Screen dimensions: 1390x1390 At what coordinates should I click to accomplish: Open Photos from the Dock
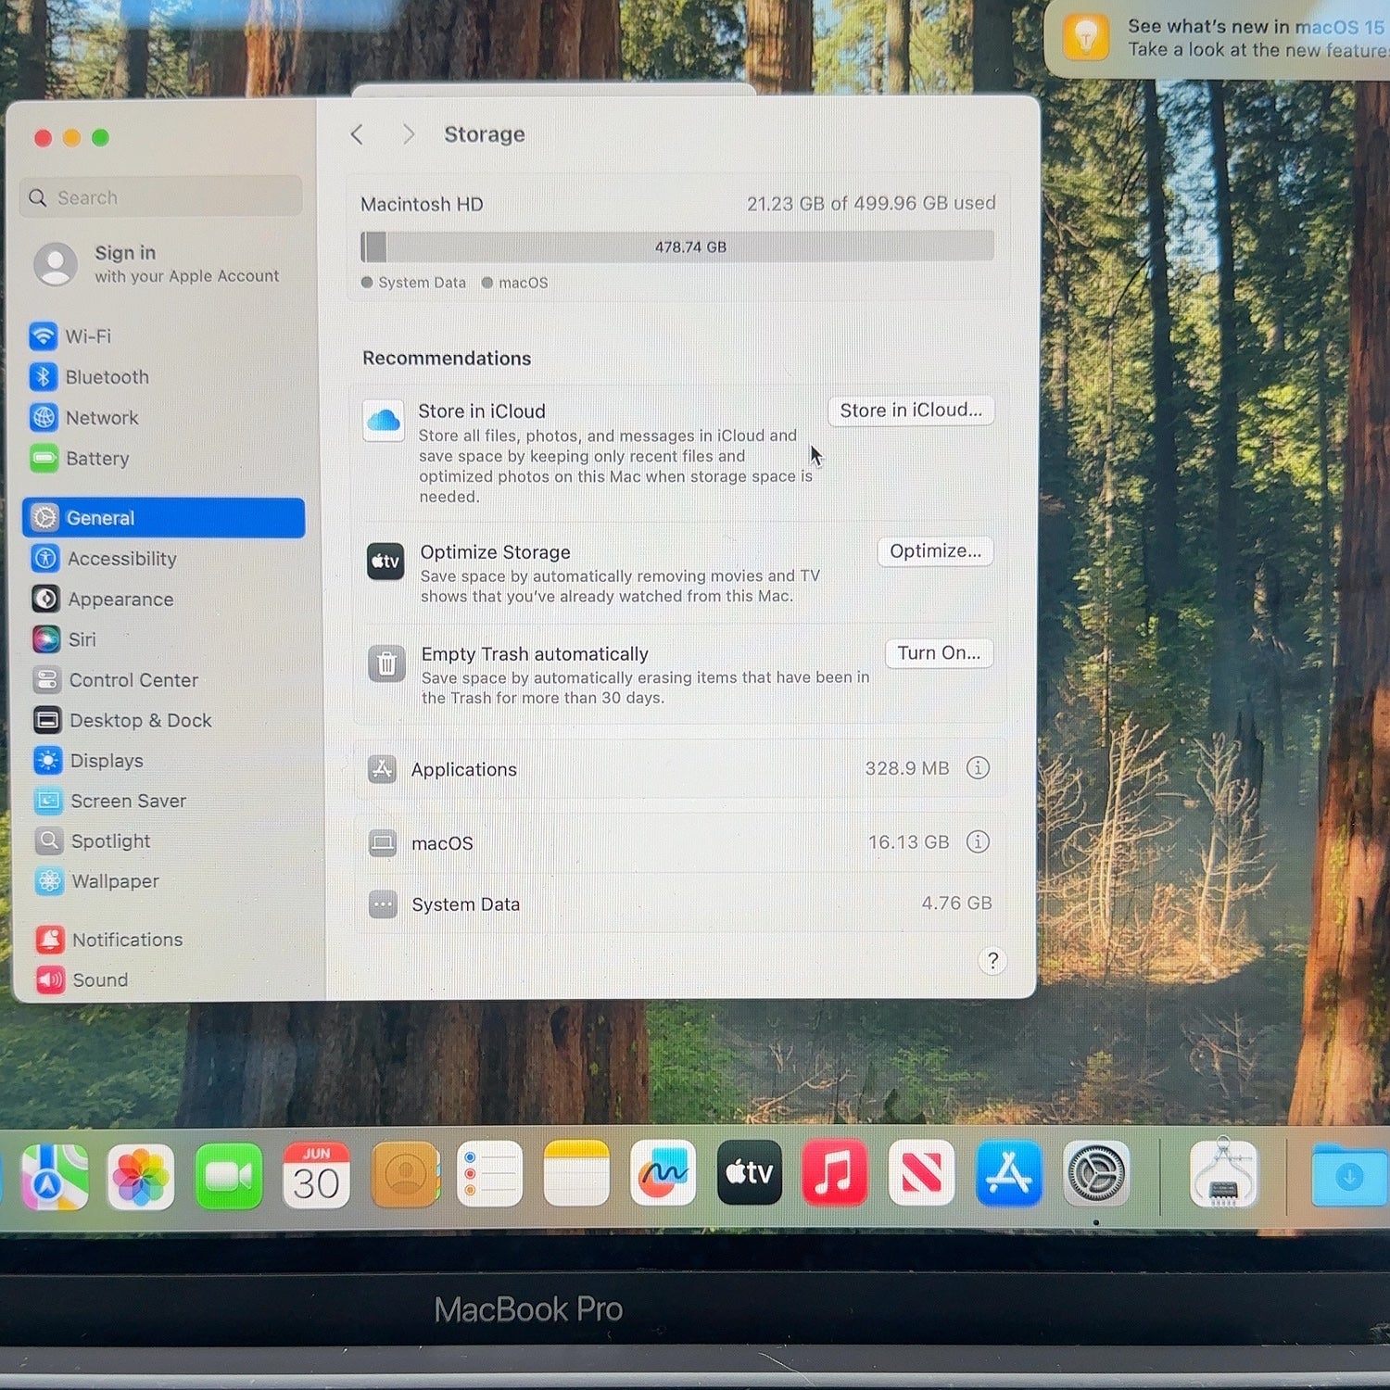click(141, 1176)
